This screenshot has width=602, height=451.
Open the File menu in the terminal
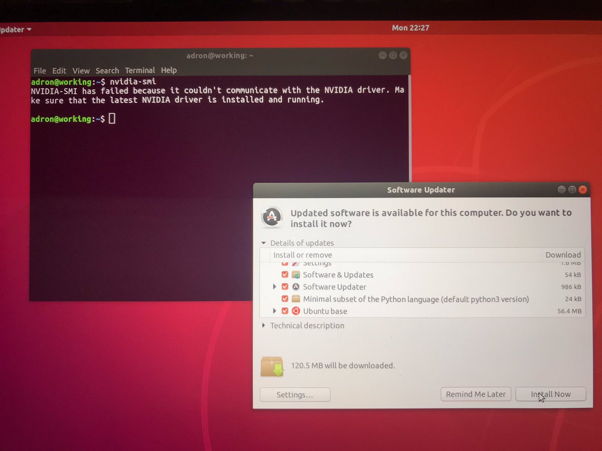click(x=40, y=71)
